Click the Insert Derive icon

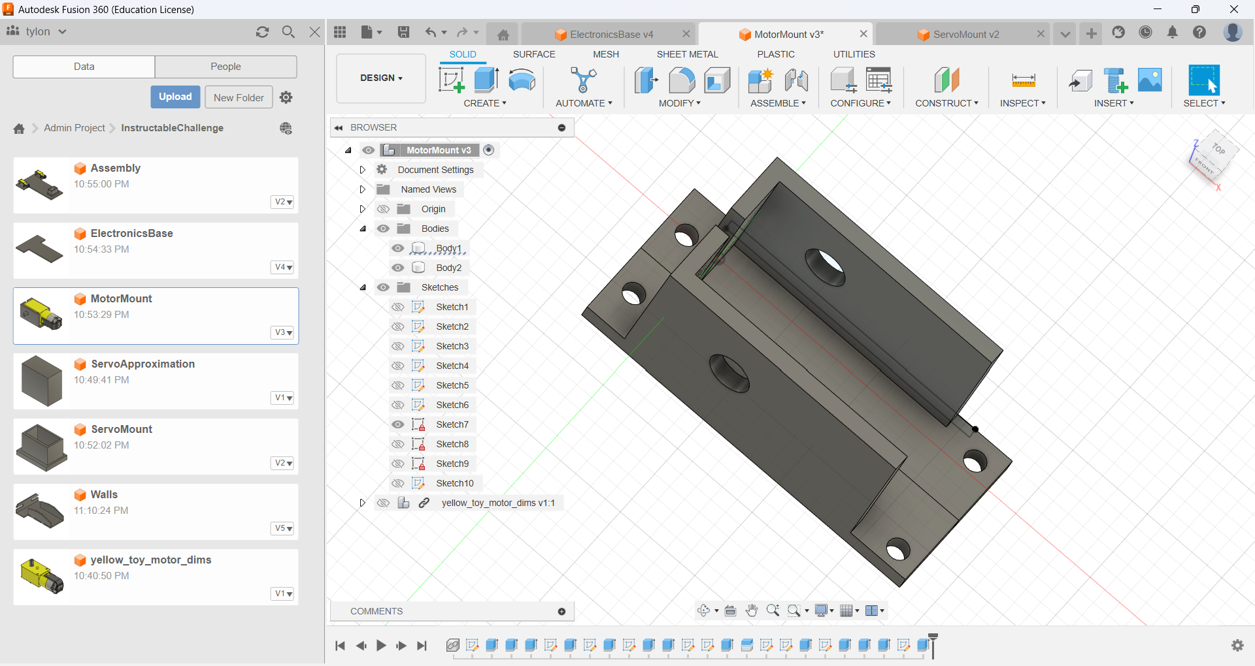[x=1080, y=80]
